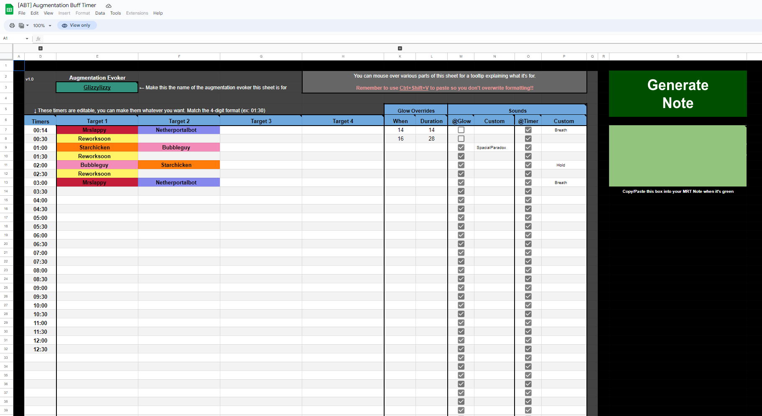The width and height of the screenshot is (762, 416).
Task: Select the Hold custom sound cell
Action: (x=564, y=165)
